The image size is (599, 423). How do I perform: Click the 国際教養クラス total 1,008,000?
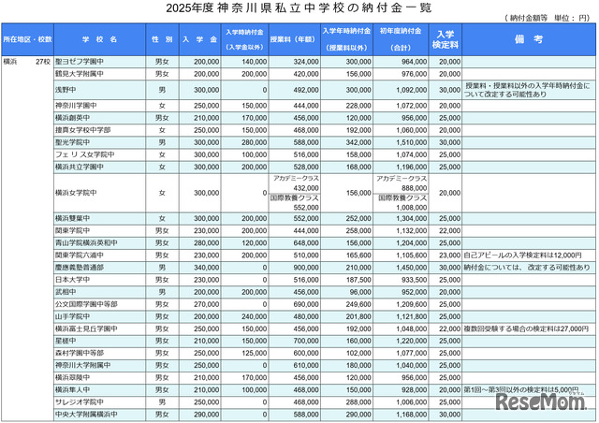(412, 208)
